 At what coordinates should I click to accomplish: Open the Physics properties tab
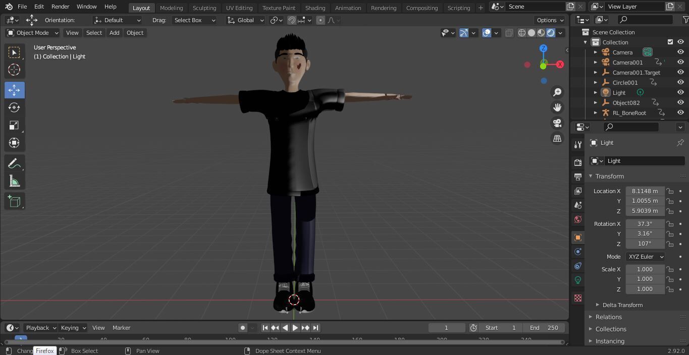tap(578, 251)
